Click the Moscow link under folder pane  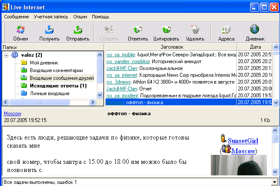[x=12, y=113]
